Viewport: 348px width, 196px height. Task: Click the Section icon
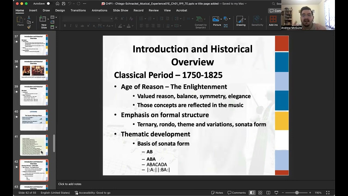pos(52,27)
